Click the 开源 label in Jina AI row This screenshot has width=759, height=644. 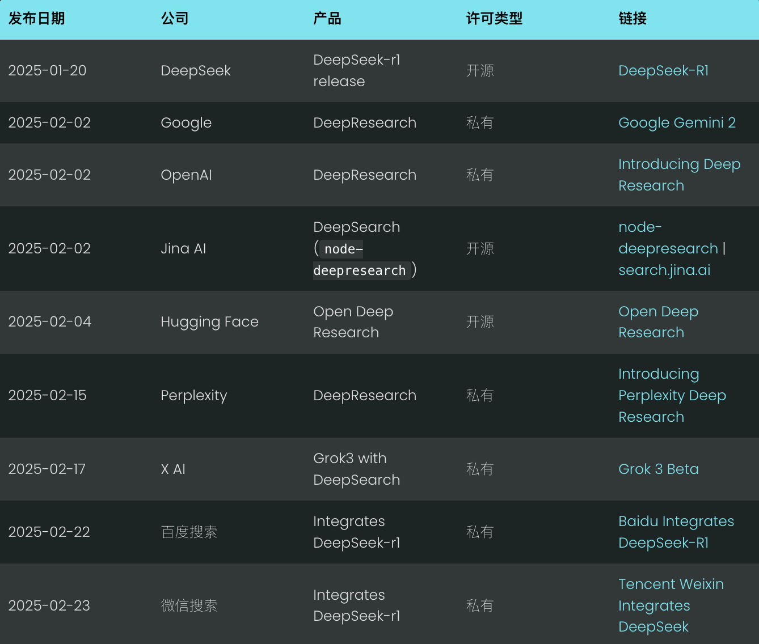[479, 248]
